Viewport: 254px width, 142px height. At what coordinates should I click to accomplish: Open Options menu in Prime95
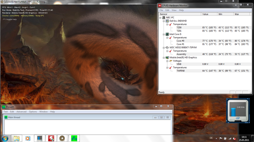(x=33, y=112)
